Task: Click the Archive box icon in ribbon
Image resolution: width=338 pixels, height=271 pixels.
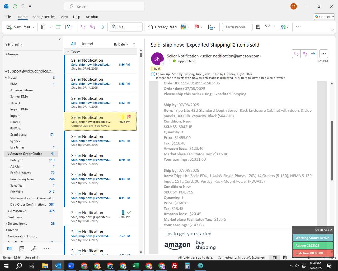Action: click(x=58, y=27)
